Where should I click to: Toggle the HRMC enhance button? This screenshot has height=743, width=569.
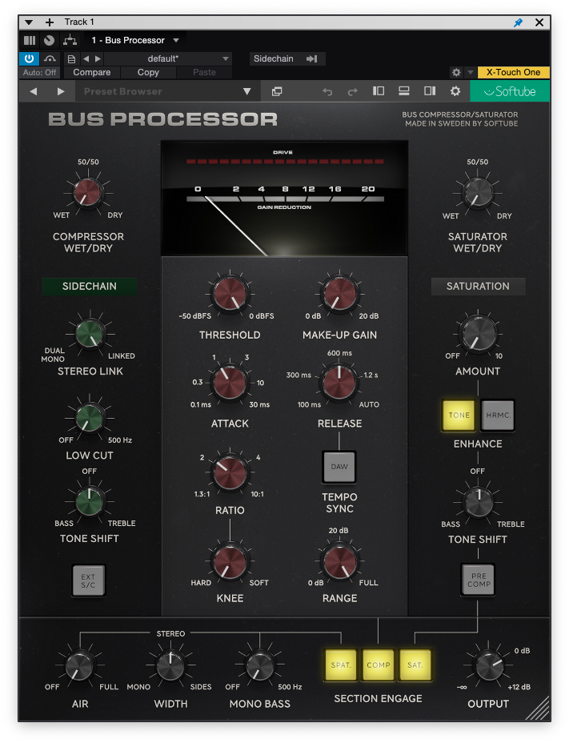click(x=498, y=415)
